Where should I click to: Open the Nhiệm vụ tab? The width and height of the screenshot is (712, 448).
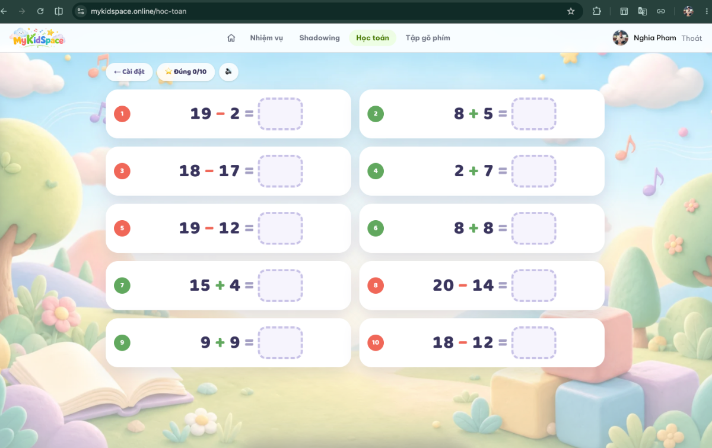pyautogui.click(x=266, y=38)
